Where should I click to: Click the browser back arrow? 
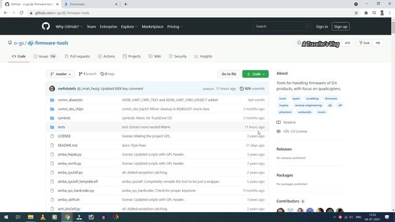pos(6,13)
